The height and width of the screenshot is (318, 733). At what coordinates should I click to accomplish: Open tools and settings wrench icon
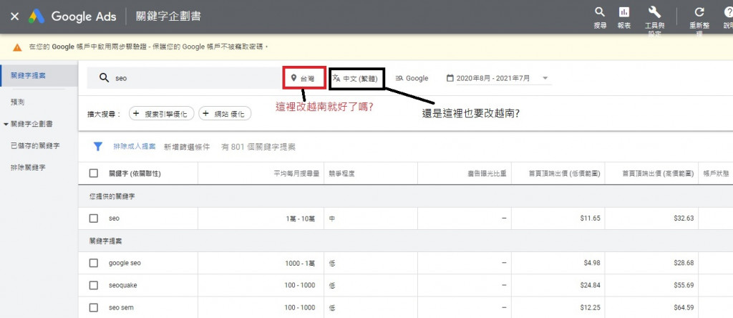[654, 13]
